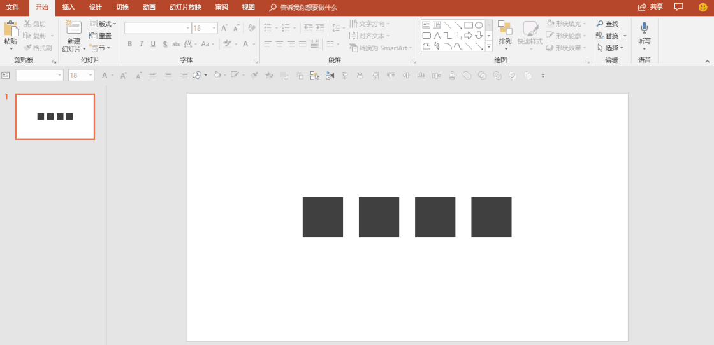This screenshot has height=345, width=714.
Task: Toggle Underline formatting in the ribbon
Action: (x=153, y=45)
